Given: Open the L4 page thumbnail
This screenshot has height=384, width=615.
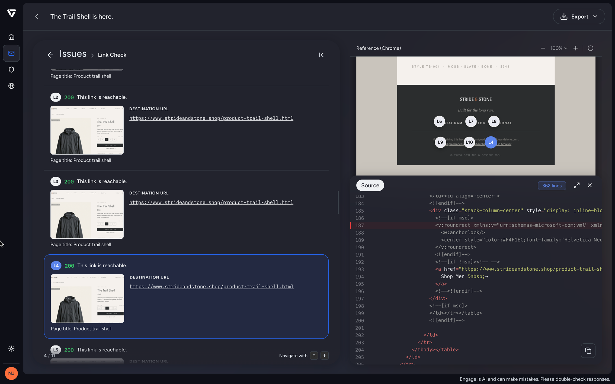Looking at the screenshot, I should [x=87, y=299].
